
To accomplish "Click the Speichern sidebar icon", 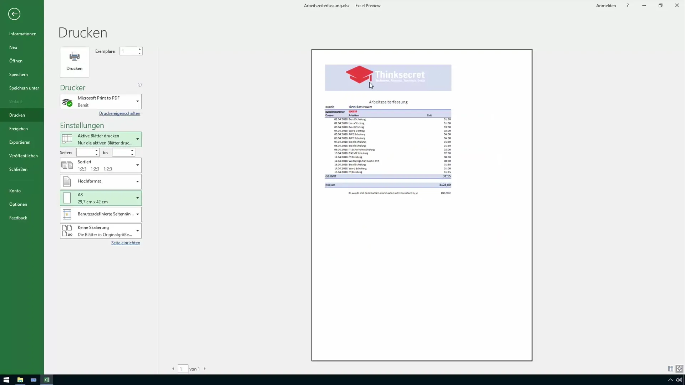I will (18, 74).
